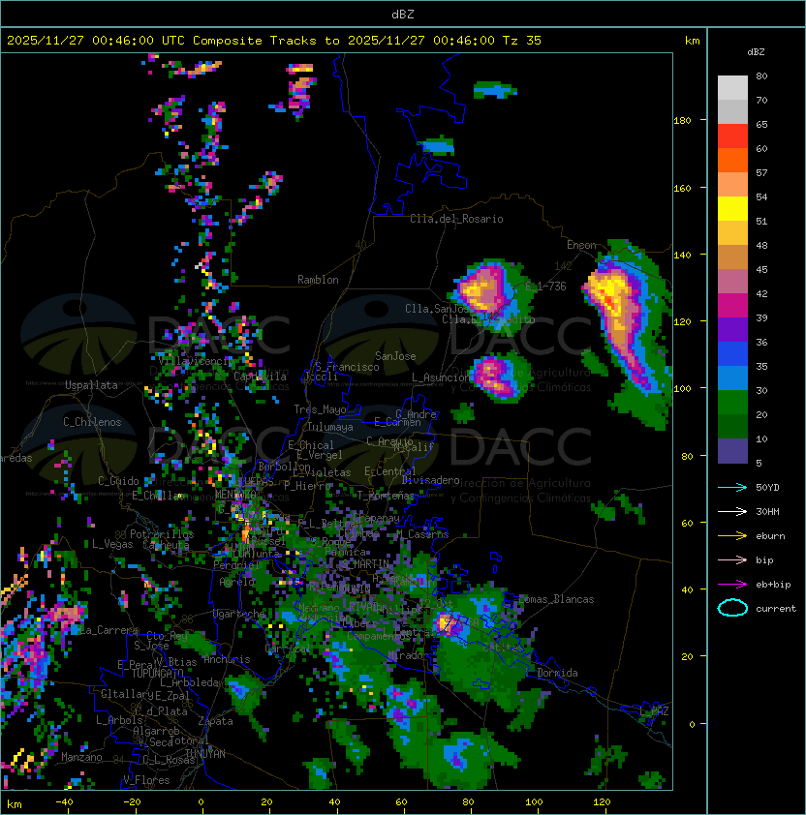Viewport: 806px width, 815px height.
Task: Click the Lomas_Blancas place label
Action: tap(556, 599)
